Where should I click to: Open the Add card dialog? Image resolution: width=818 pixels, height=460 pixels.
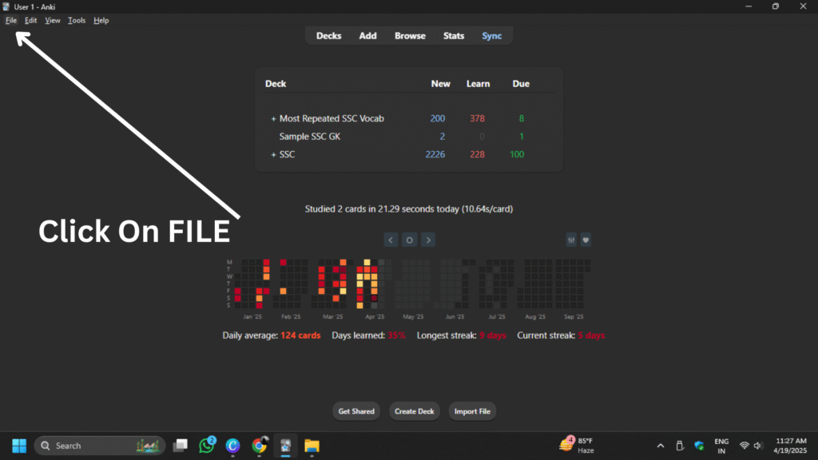coord(367,36)
